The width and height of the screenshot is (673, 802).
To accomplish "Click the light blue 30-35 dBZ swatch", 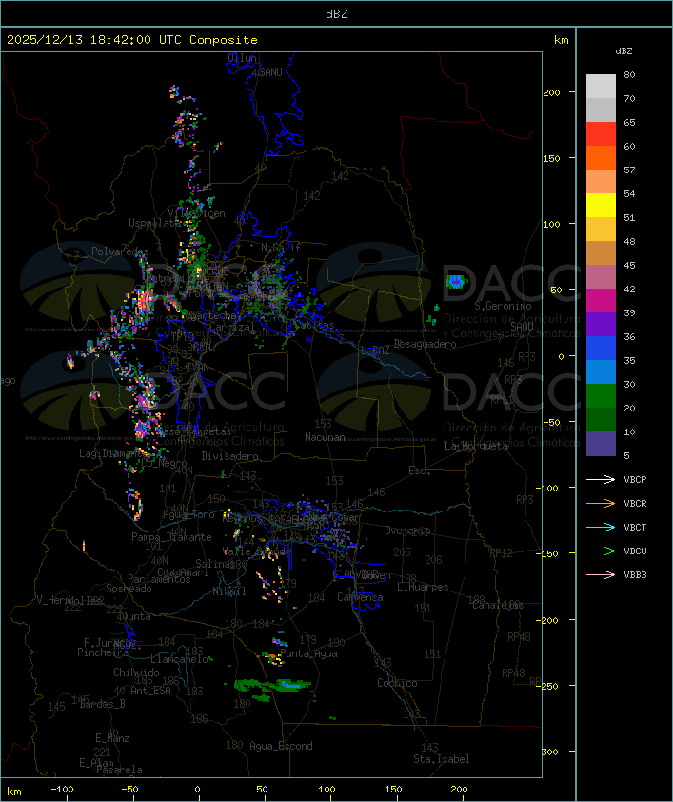I will [601, 372].
